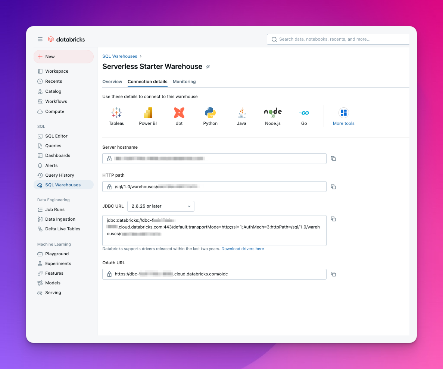The width and height of the screenshot is (443, 369).
Task: Click the Delta Live Tables icon
Action: pos(40,229)
